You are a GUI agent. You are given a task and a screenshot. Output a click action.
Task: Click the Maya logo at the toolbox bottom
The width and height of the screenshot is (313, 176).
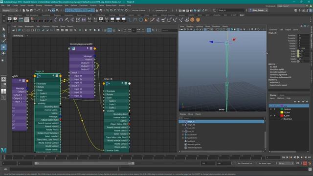pyautogui.click(x=3, y=150)
